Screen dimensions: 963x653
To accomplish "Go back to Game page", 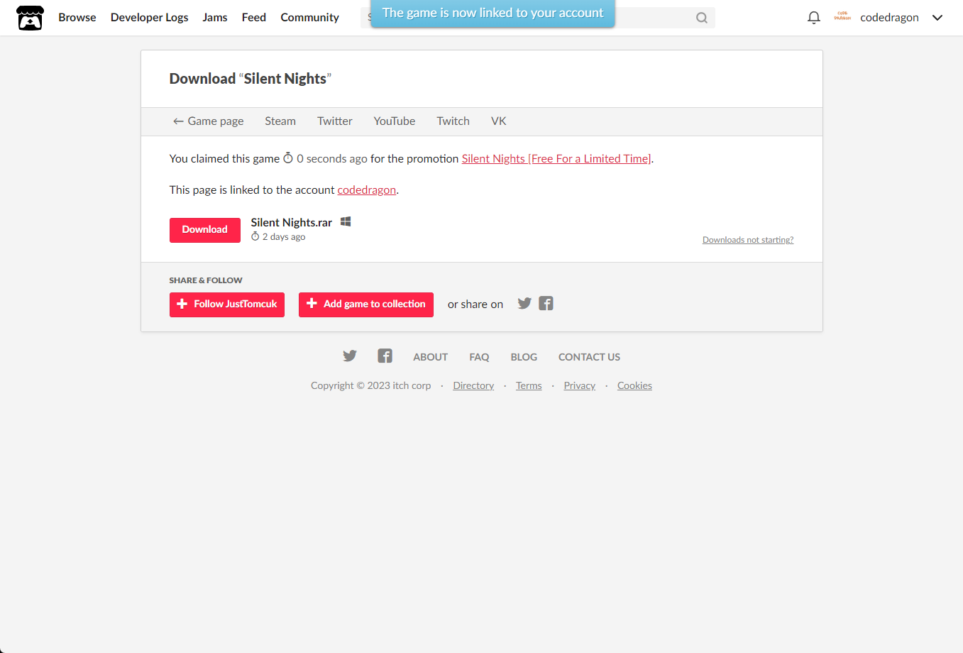I will tap(209, 121).
